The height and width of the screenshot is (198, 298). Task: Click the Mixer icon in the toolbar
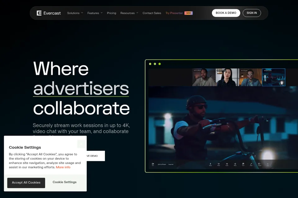pyautogui.click(x=235, y=164)
